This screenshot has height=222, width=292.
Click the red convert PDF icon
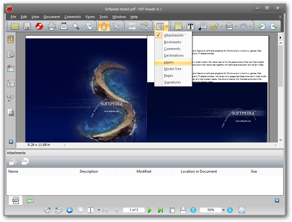click(39, 26)
